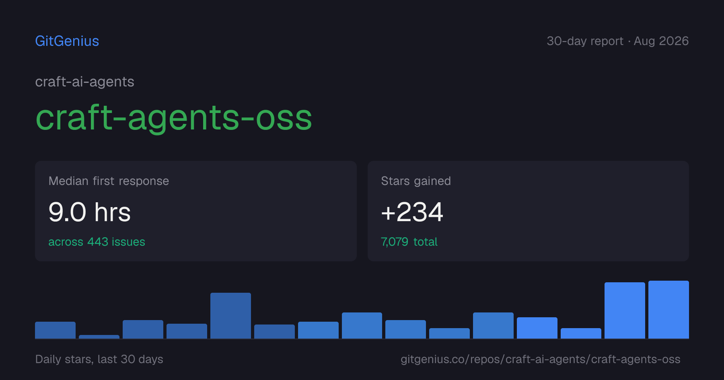Select the eighth bar in the stars chart
Image resolution: width=724 pixels, height=380 pixels.
click(362, 325)
